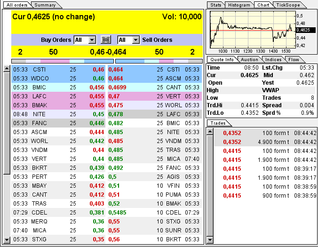Click the order book scroll down arrow
318x247 pixels.
(7, 240)
